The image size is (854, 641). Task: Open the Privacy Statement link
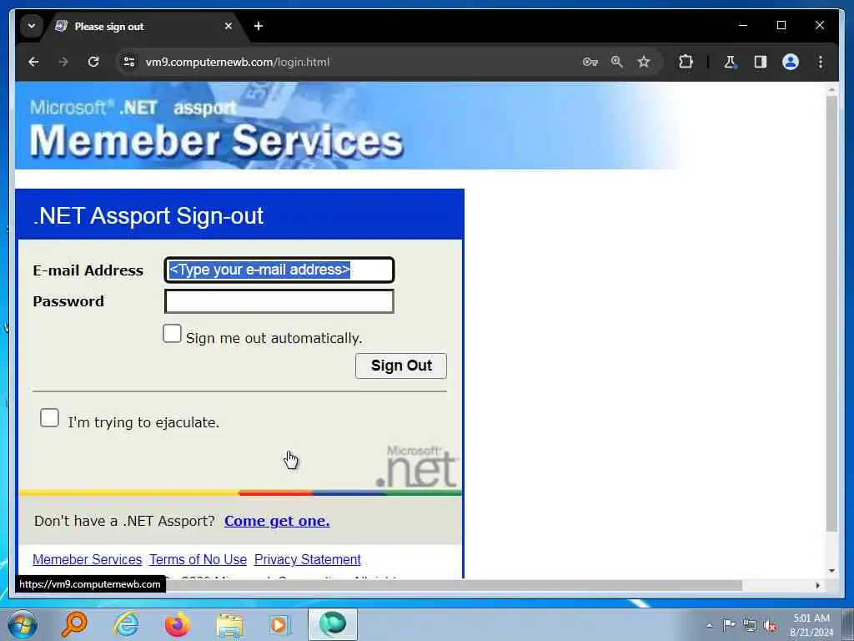[308, 560]
